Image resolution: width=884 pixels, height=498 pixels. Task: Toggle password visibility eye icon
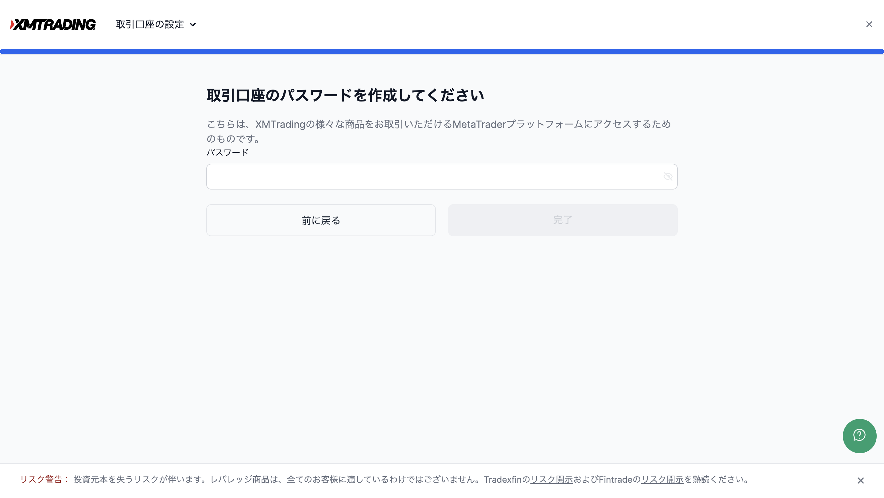coord(668,177)
